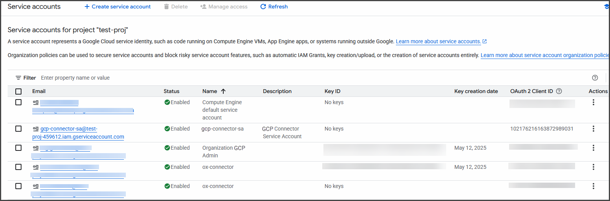610x201 pixels.
Task: Click the Filter list icon
Action: pyautogui.click(x=18, y=78)
